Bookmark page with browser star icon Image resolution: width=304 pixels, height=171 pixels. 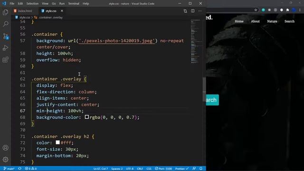256,10
